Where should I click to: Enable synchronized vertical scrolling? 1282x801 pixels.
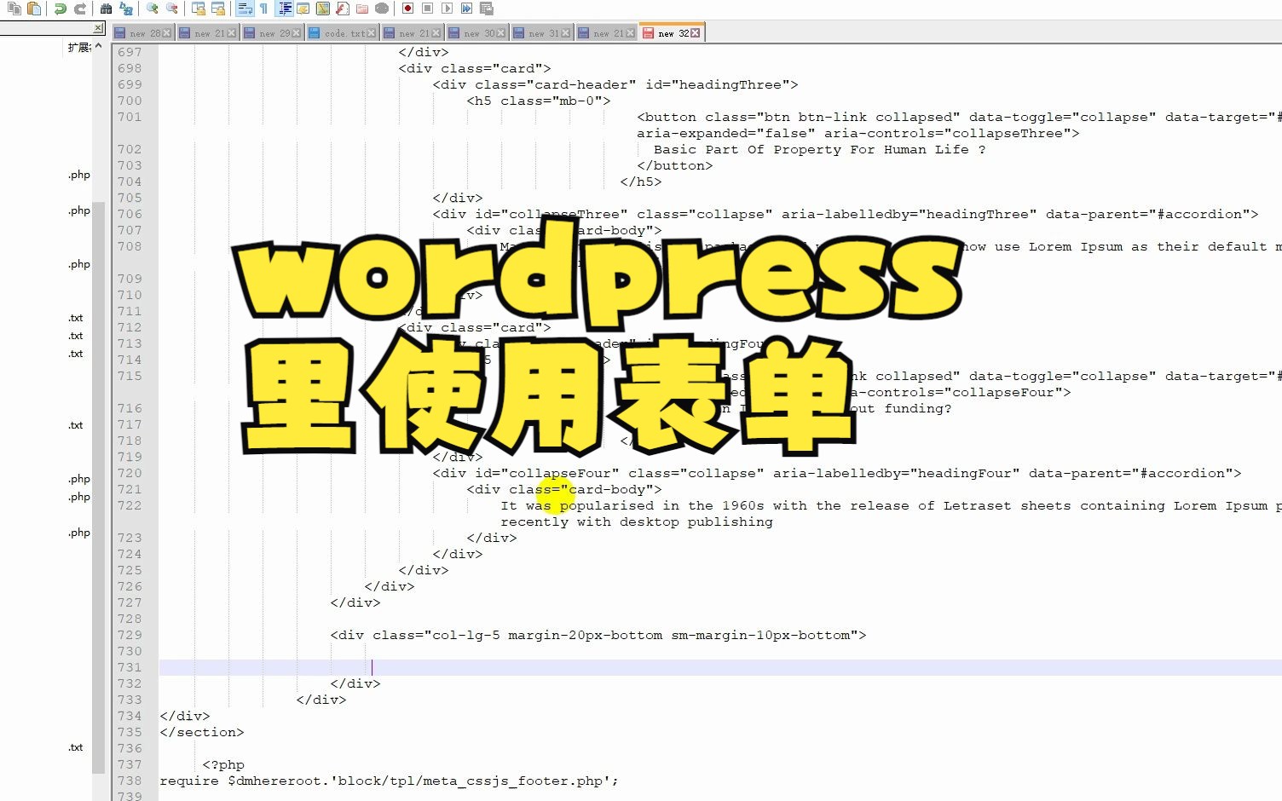pos(198,9)
